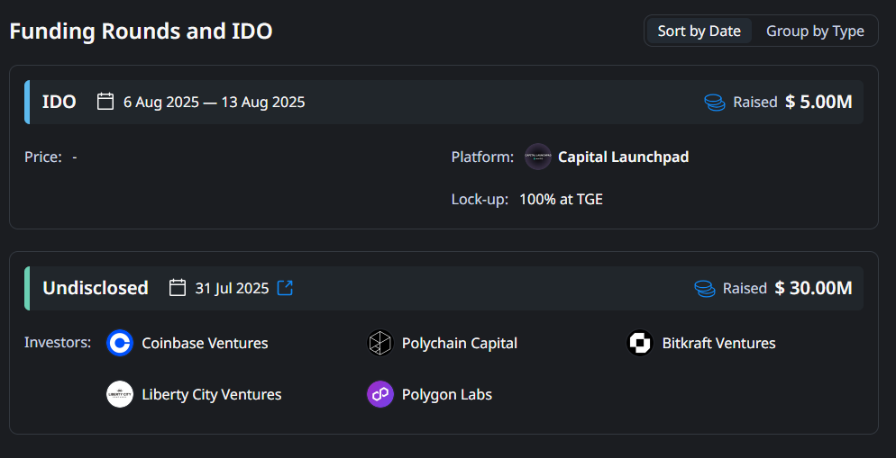Open the Coinbase Ventures investor page
Image resolution: width=896 pixels, height=458 pixels.
tap(205, 343)
